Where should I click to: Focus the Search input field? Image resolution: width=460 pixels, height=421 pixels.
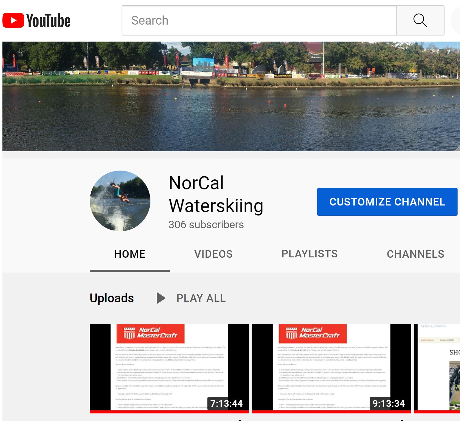tap(259, 20)
